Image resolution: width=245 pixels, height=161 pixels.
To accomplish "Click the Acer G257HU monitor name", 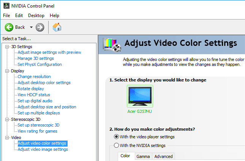I will coord(139,112).
